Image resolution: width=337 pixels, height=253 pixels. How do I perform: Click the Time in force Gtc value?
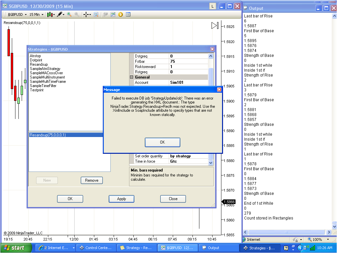pyautogui.click(x=189, y=161)
